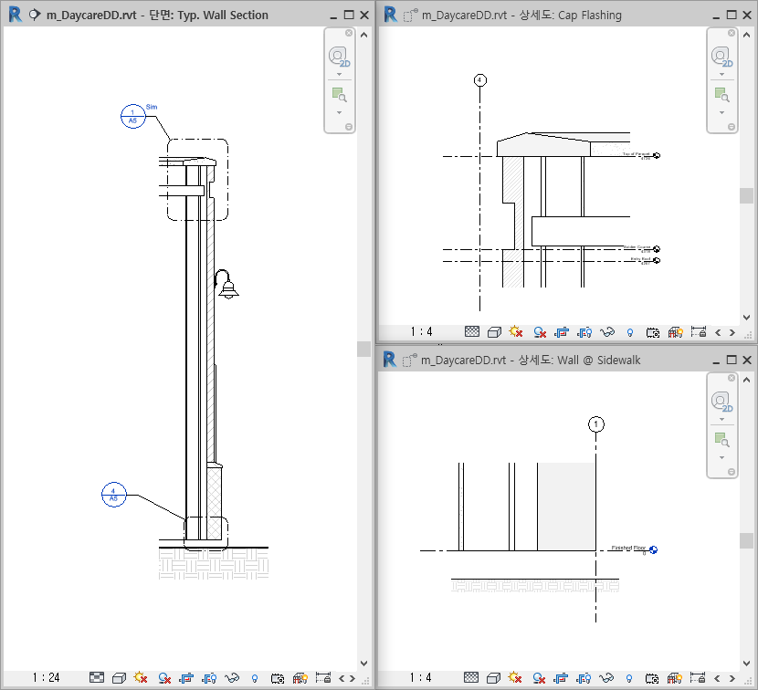The image size is (758, 690).
Task: Activate 2D steering wheel in Wall @ Sidewalk
Action: pos(721,402)
